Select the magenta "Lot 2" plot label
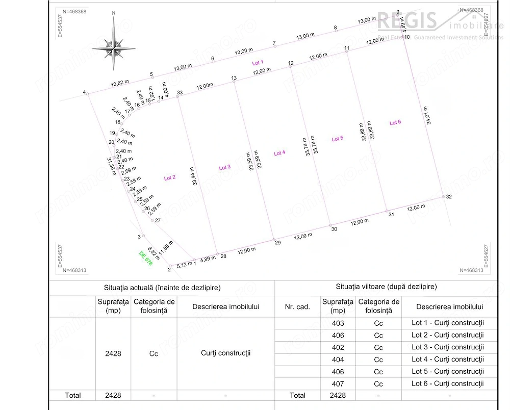510x410 pixels. (170, 178)
